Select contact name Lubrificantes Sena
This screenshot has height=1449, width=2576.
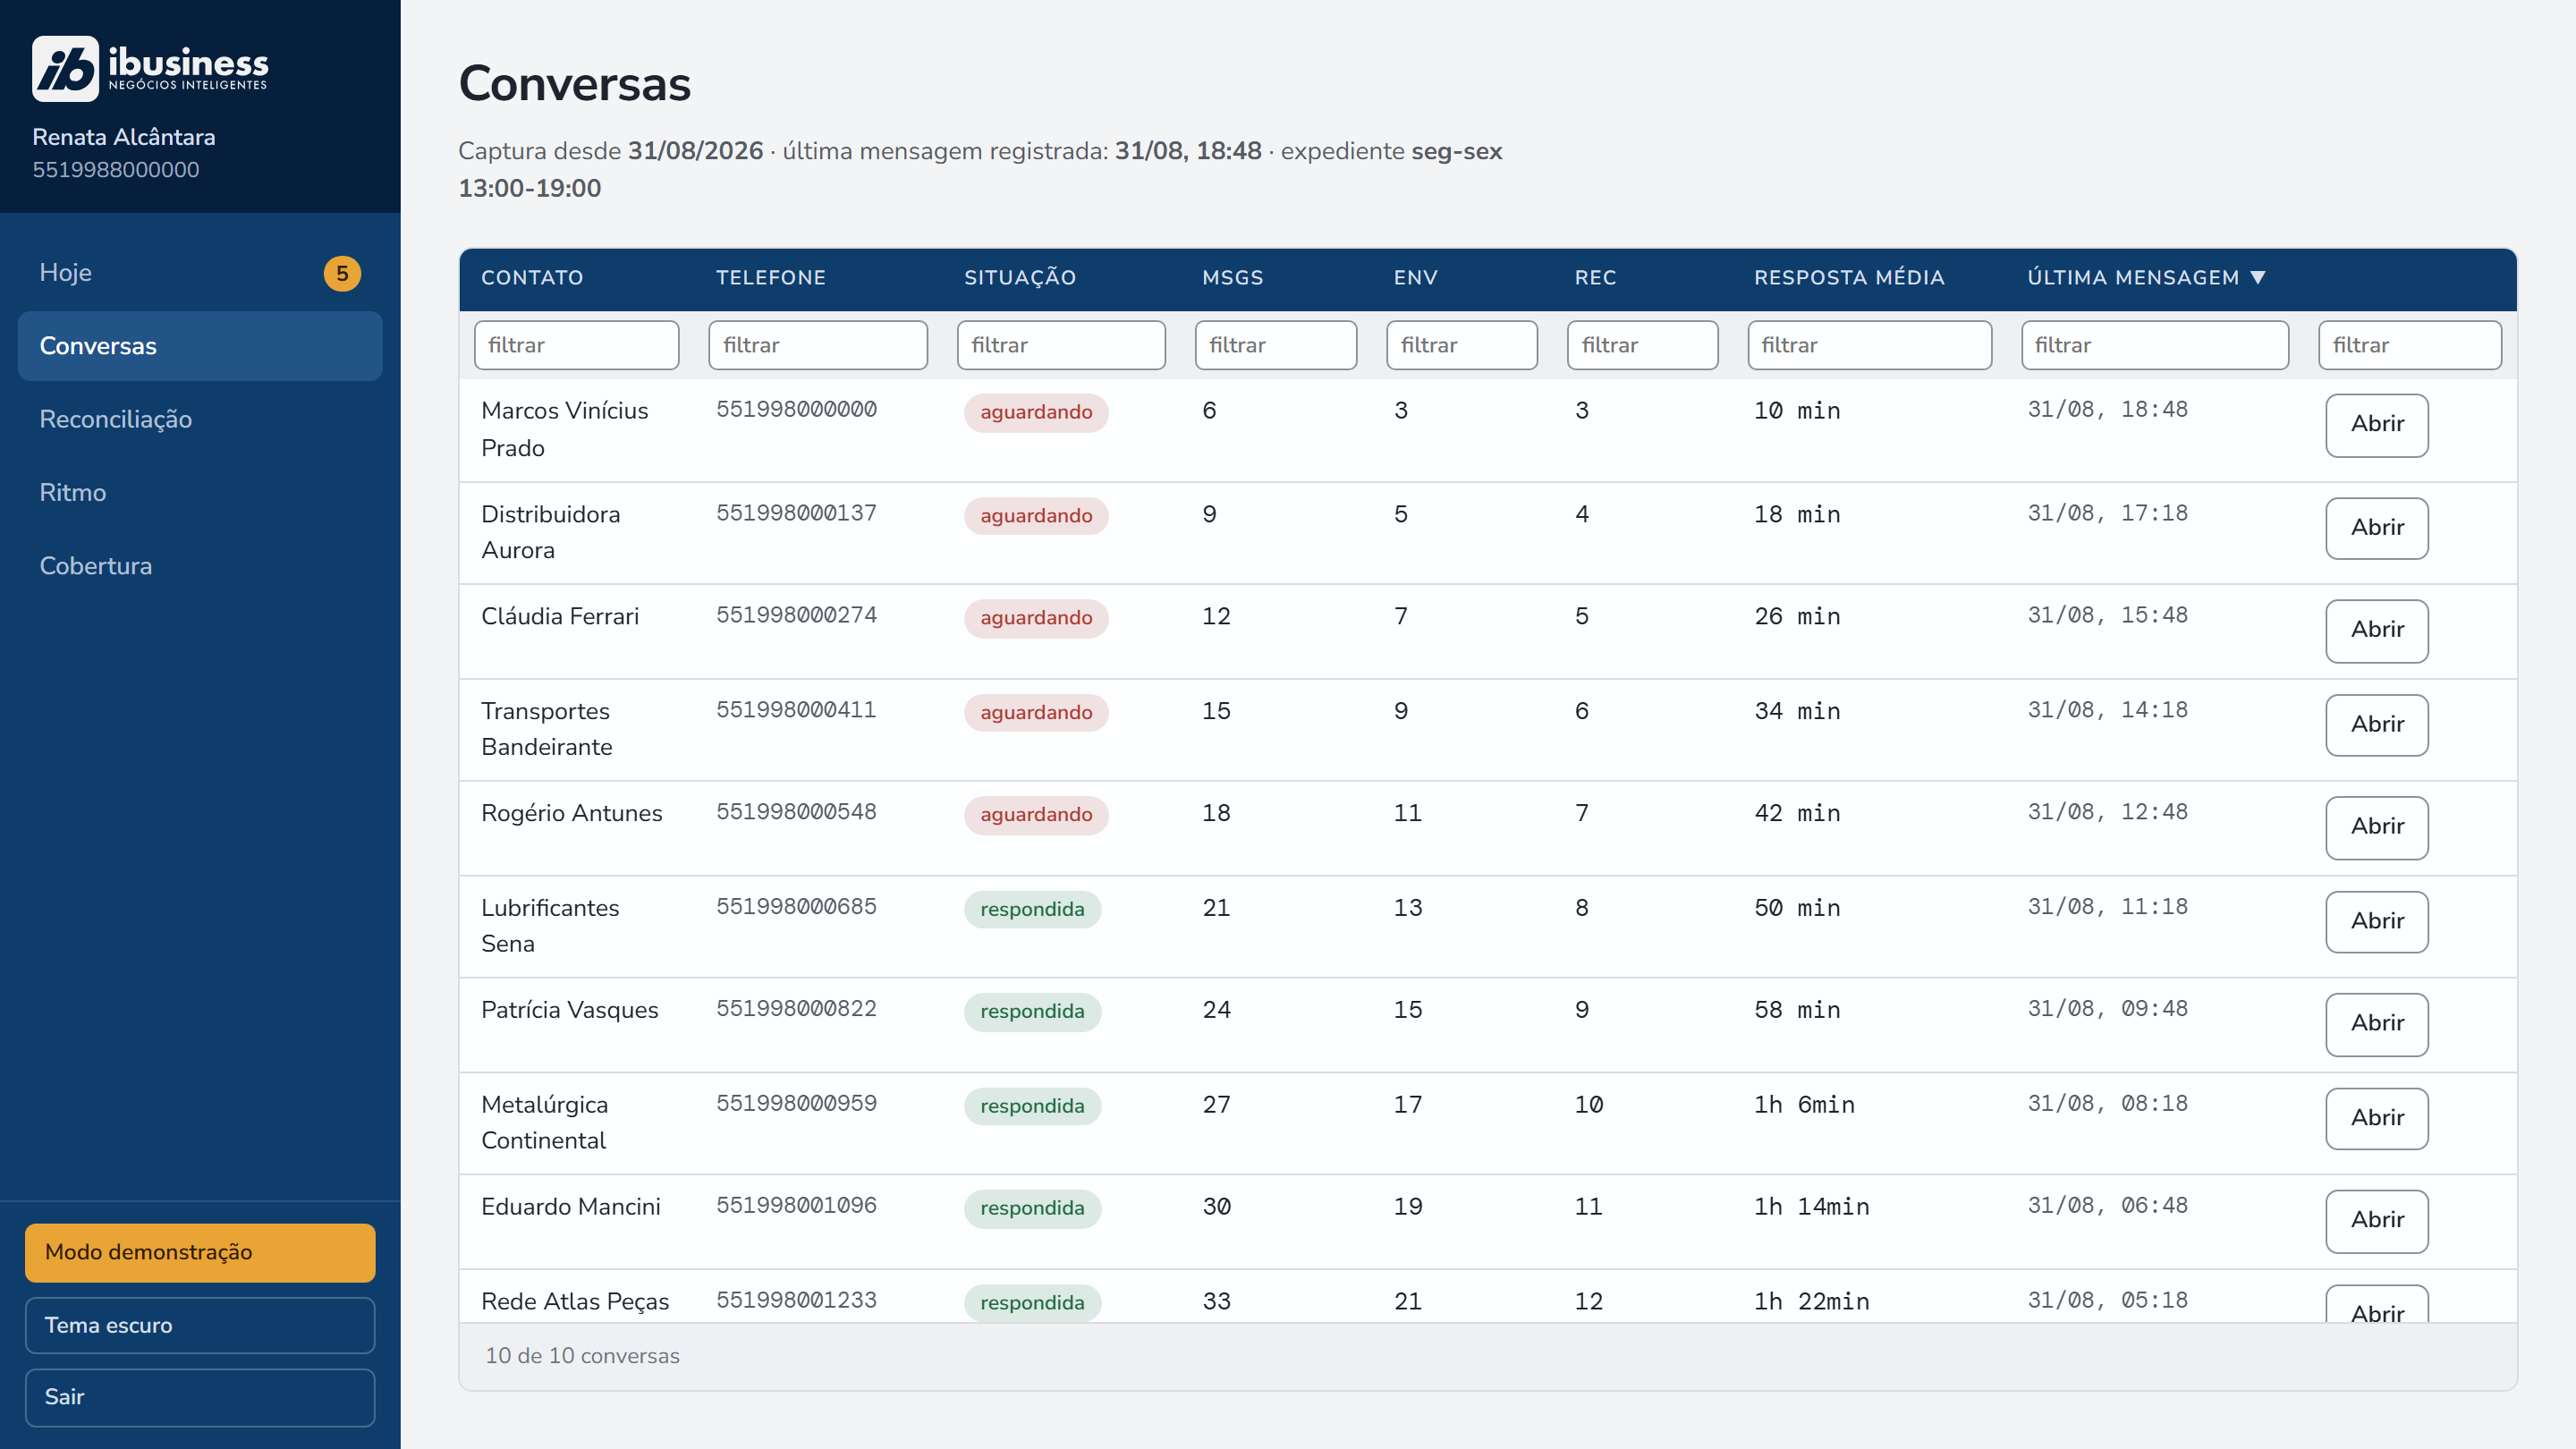point(550,926)
